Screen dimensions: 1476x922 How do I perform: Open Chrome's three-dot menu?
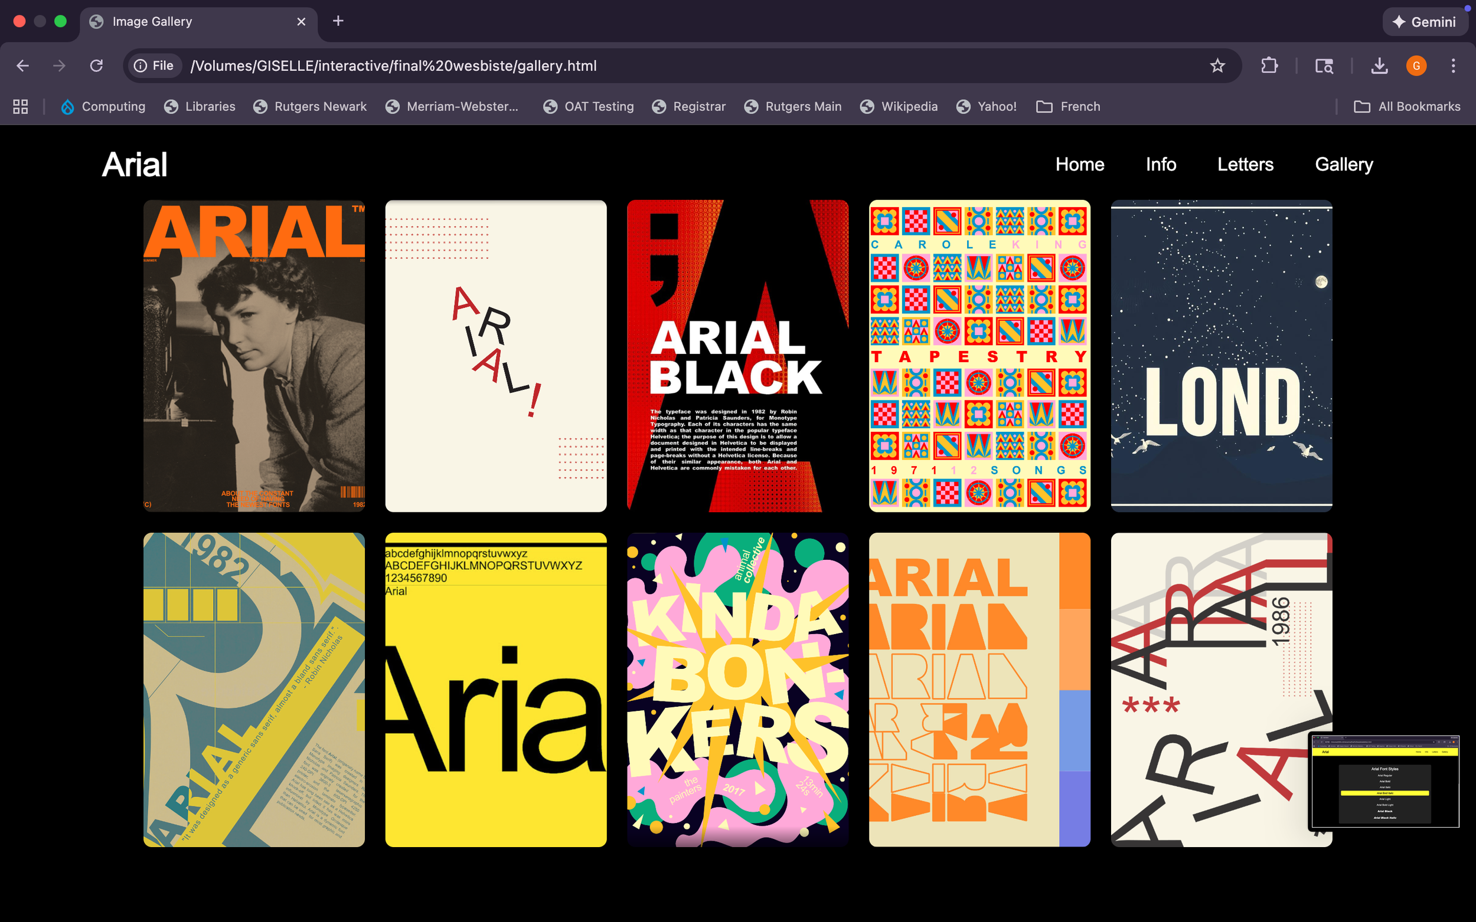tap(1455, 65)
